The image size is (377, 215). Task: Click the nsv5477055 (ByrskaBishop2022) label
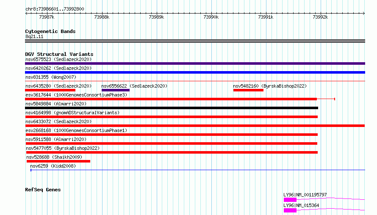point(63,148)
